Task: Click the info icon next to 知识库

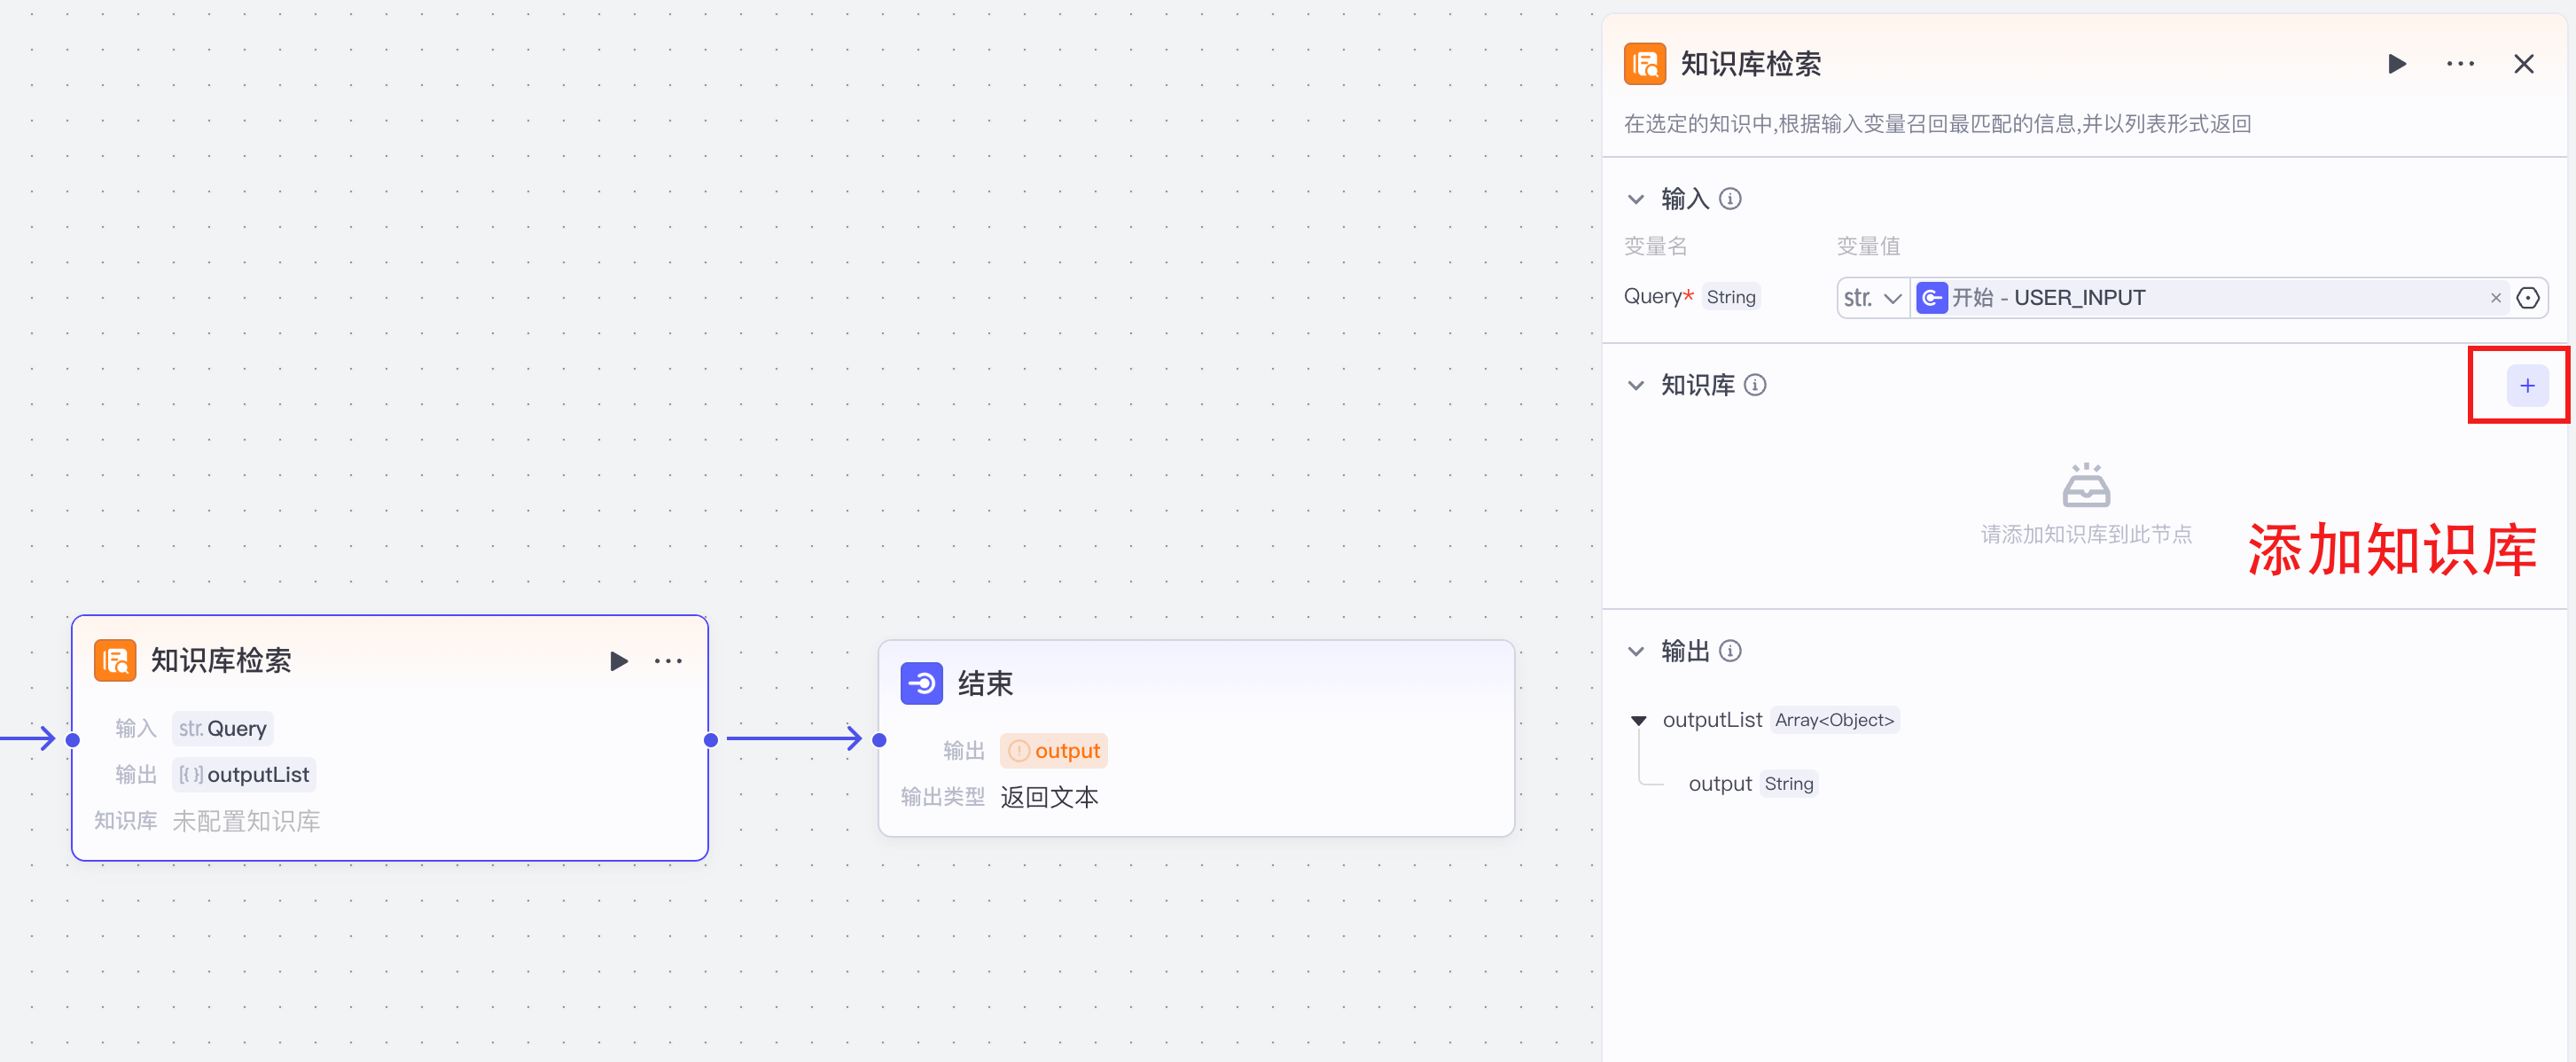Action: pyautogui.click(x=1757, y=384)
